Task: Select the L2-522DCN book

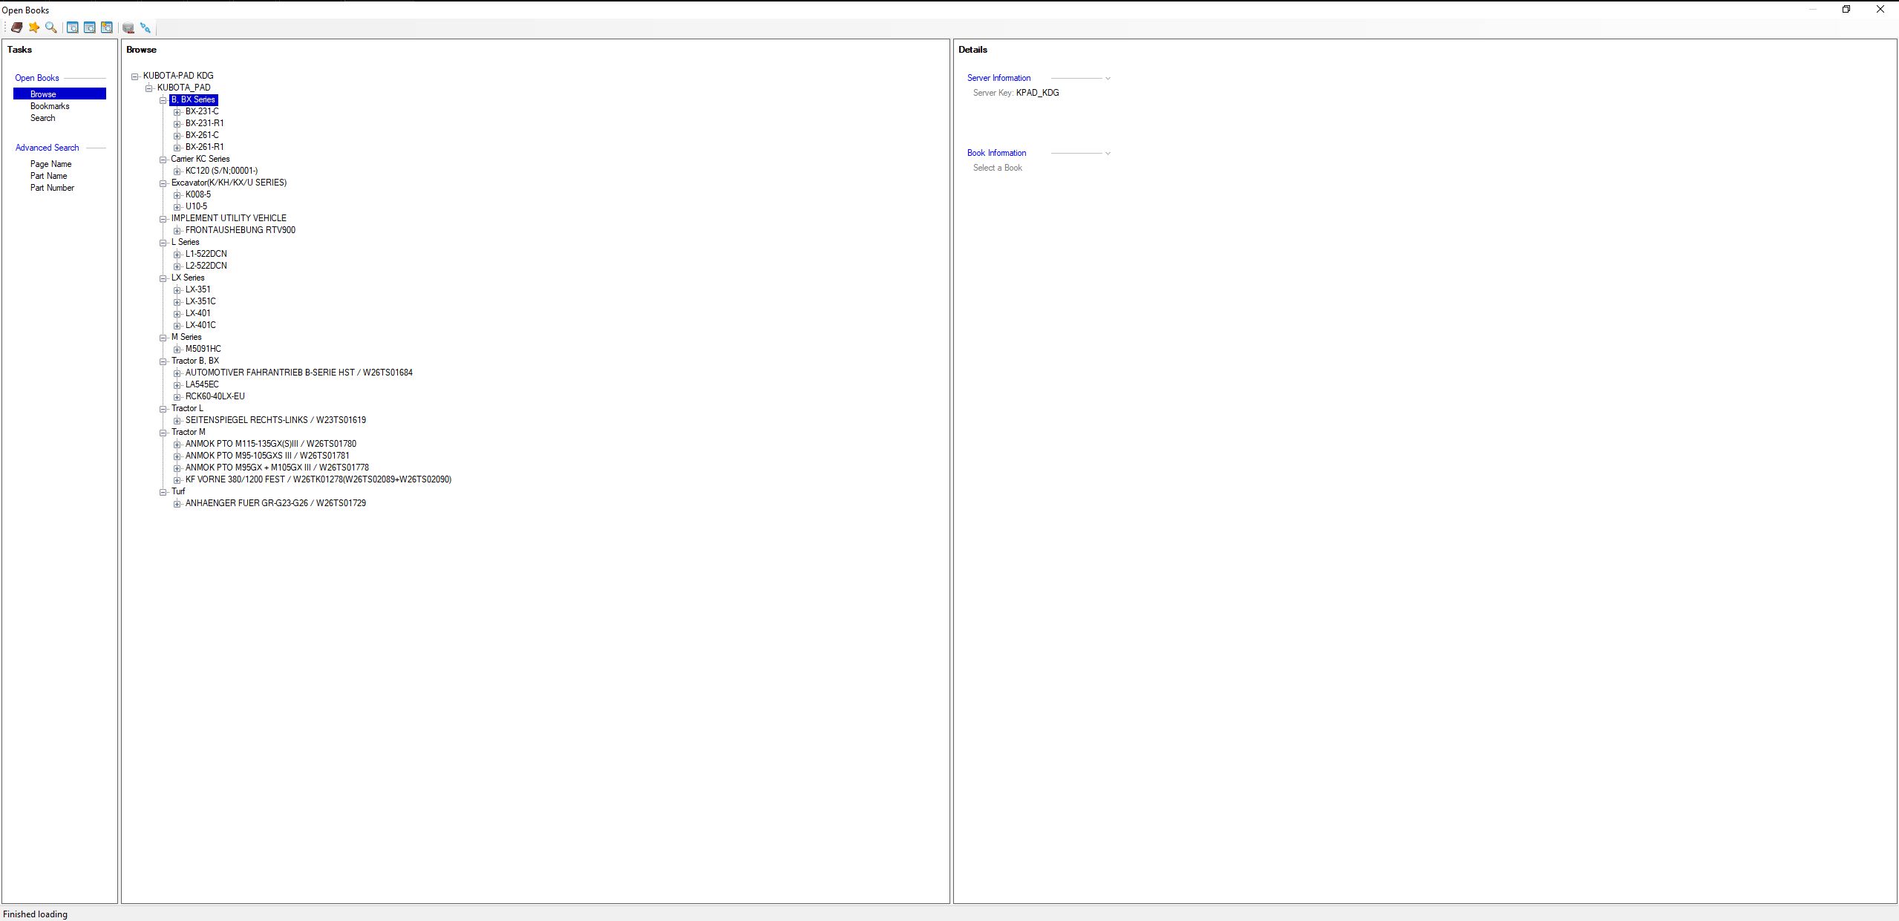Action: [206, 266]
